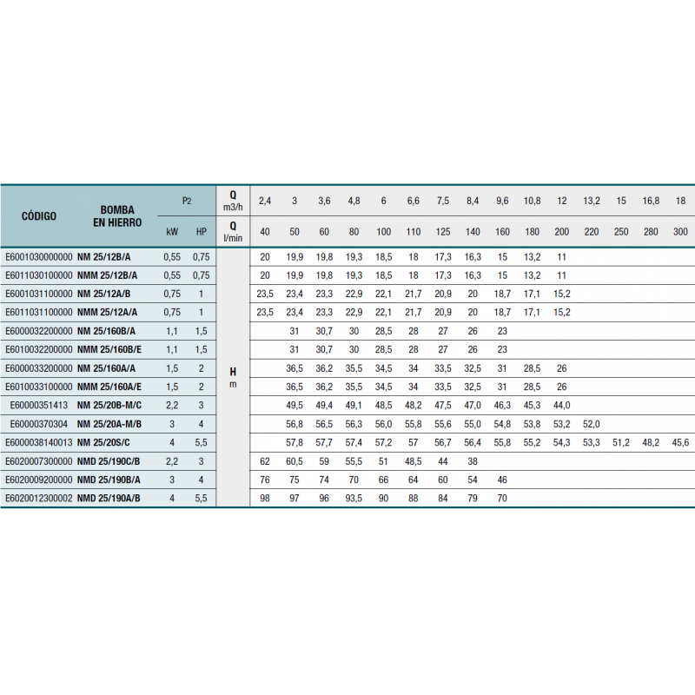Image resolution: width=695 pixels, height=695 pixels.
Task: Select product code E6001030000000
Action: coord(37,256)
